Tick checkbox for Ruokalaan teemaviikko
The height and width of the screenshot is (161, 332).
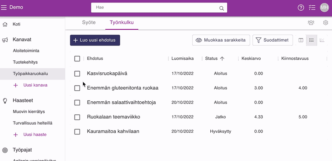point(77,117)
